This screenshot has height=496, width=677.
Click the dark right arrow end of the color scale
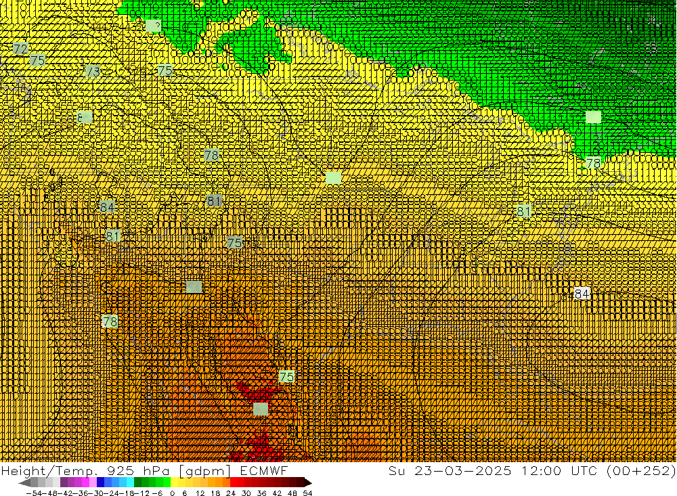coord(308,482)
